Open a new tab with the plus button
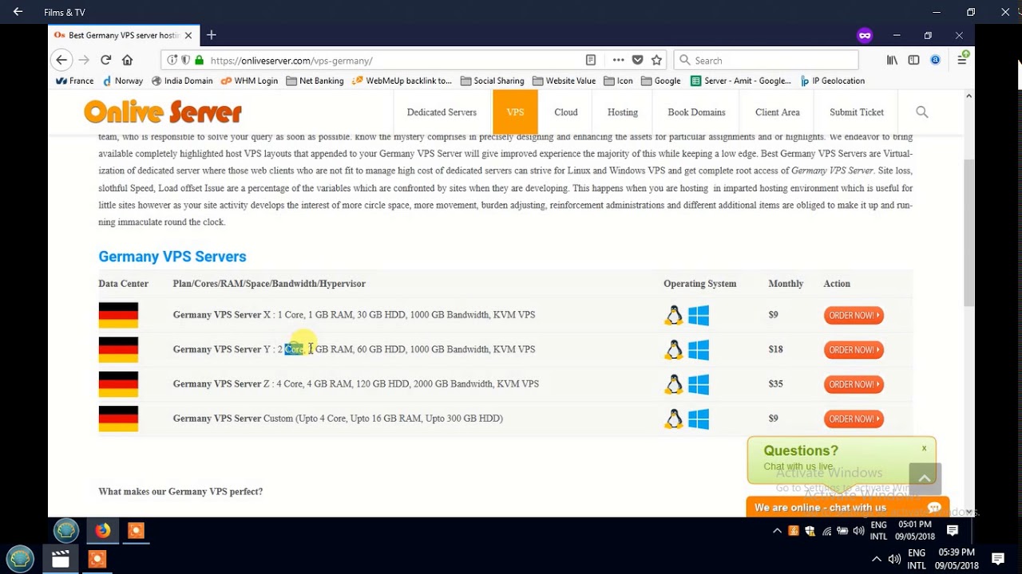 click(x=211, y=35)
